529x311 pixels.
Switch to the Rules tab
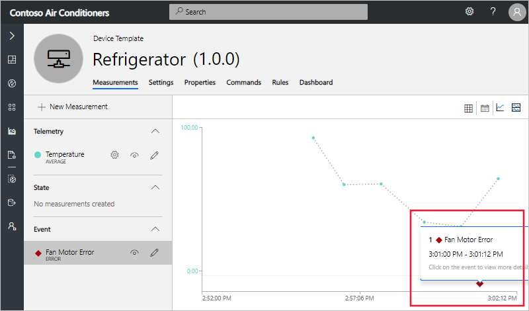point(280,83)
